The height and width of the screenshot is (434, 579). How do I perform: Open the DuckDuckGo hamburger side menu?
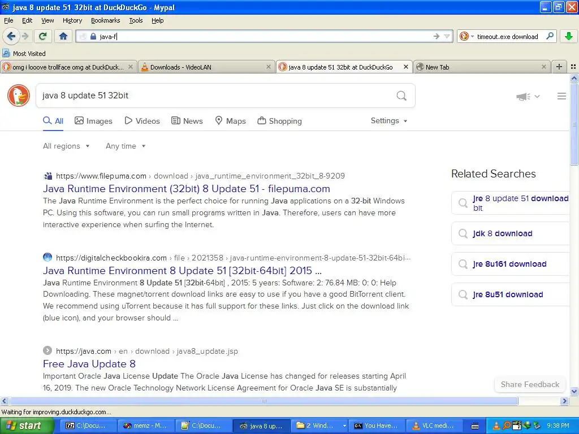(561, 96)
